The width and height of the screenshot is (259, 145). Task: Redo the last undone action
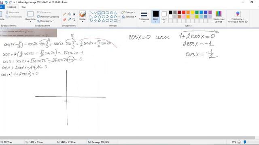(x=11, y=2)
